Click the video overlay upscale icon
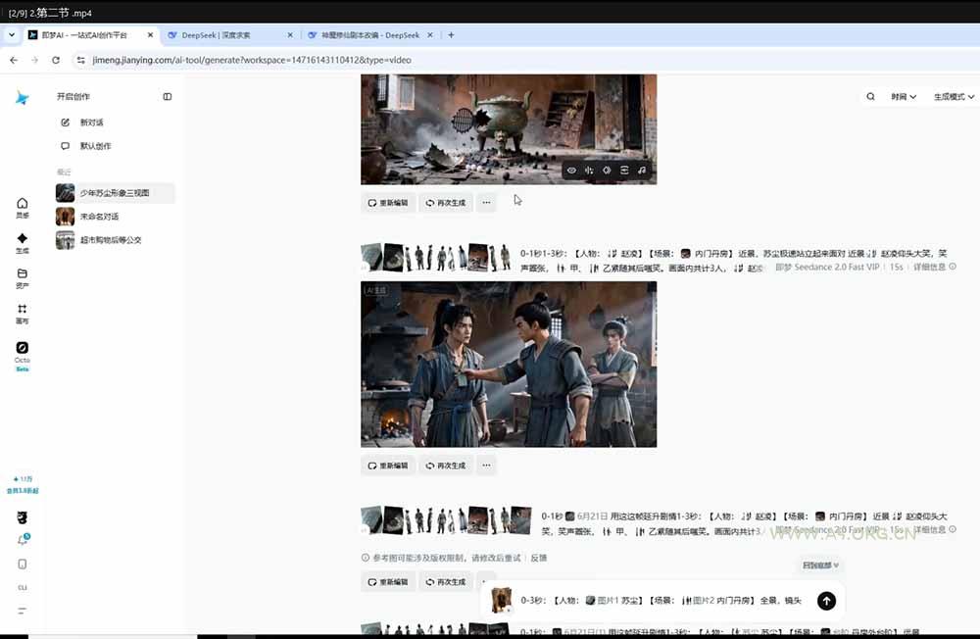980x639 pixels. click(607, 171)
